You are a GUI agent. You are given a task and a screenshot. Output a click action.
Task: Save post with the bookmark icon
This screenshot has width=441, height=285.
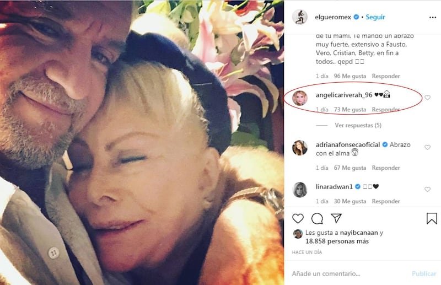(432, 218)
